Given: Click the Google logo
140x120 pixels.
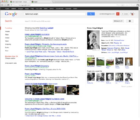Looking at the screenshot, I should (x=11, y=14).
